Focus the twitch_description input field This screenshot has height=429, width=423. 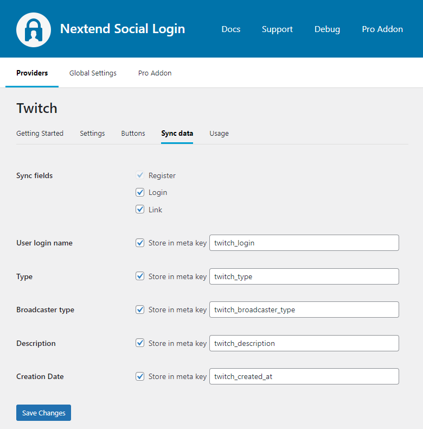pos(304,343)
